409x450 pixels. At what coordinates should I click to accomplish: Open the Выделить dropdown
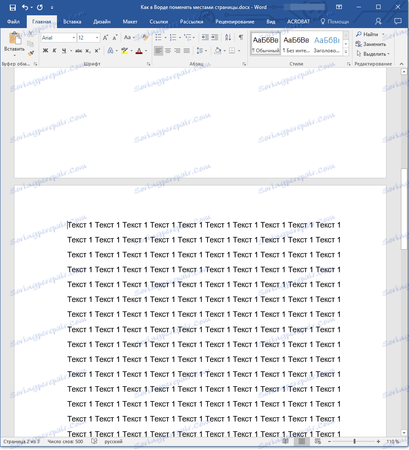373,54
